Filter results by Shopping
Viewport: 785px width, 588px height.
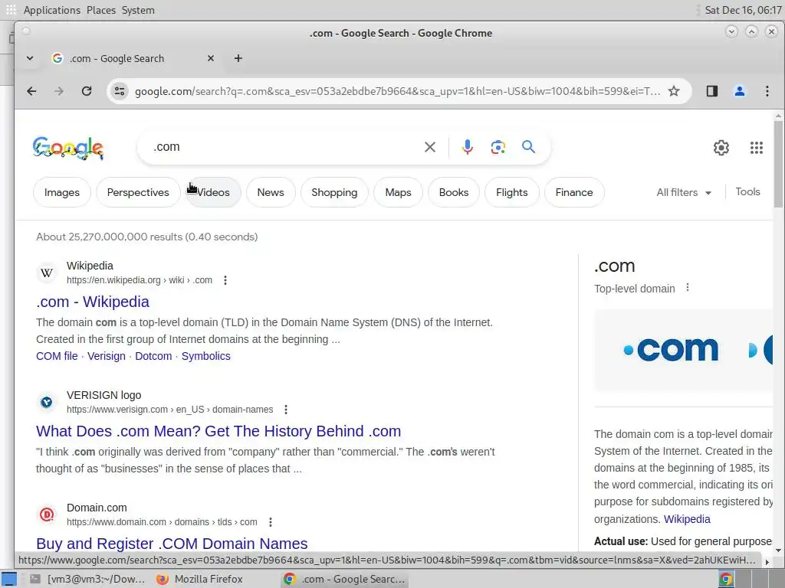click(334, 192)
